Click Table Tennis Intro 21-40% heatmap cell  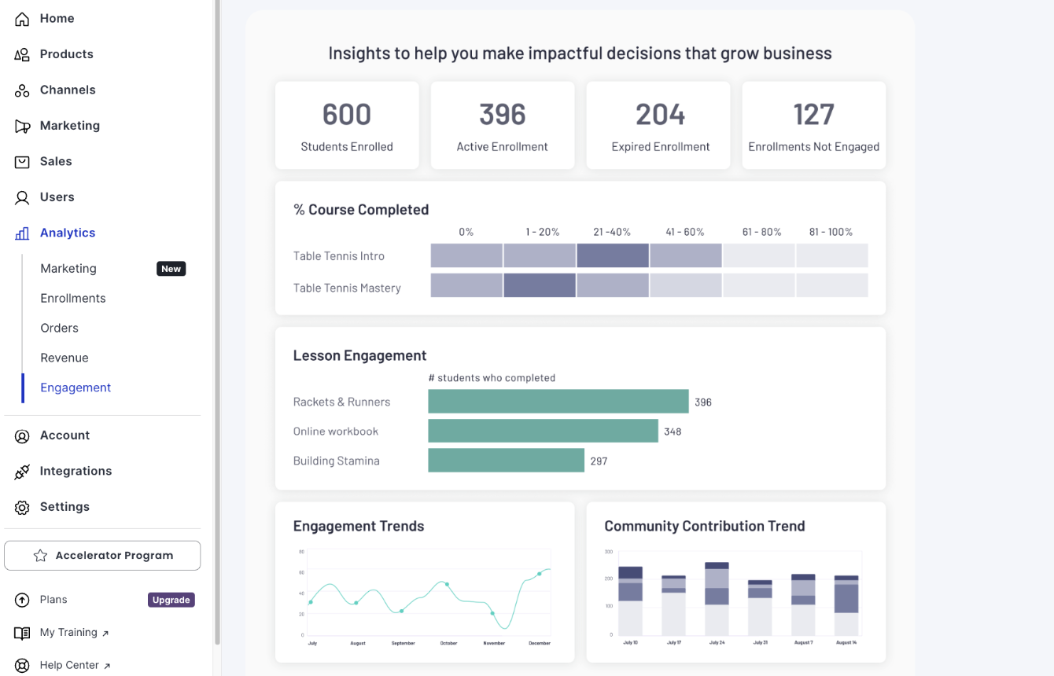click(x=613, y=255)
